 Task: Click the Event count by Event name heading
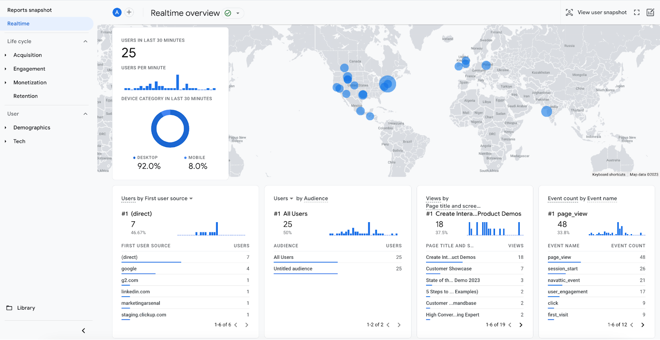click(582, 198)
